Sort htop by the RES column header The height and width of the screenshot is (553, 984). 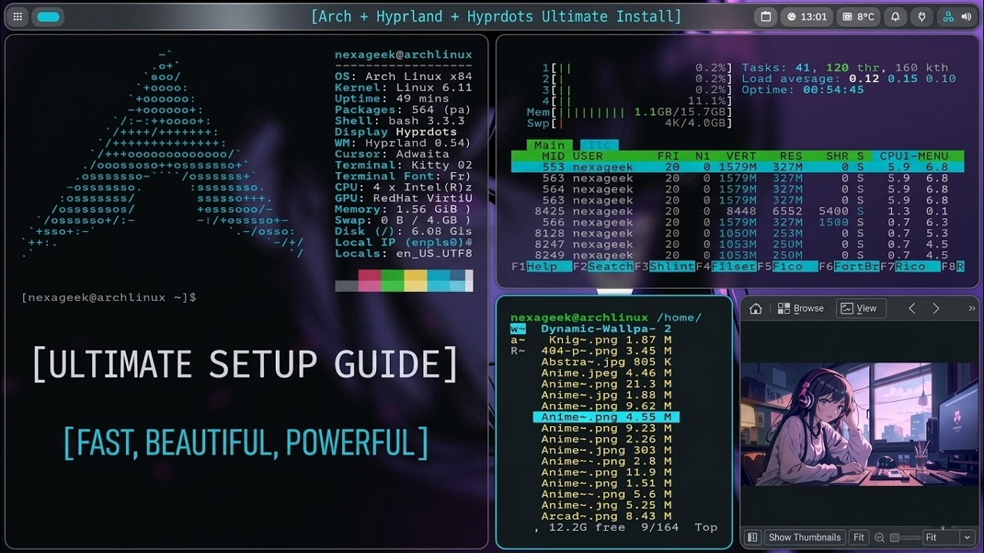[791, 156]
